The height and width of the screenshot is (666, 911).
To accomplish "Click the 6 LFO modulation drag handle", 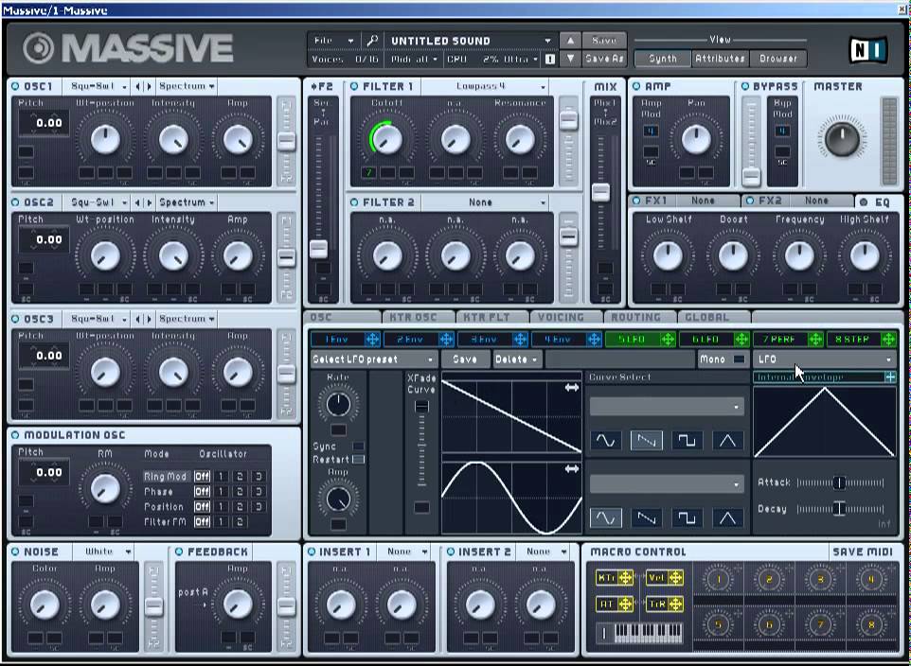I will coord(741,339).
